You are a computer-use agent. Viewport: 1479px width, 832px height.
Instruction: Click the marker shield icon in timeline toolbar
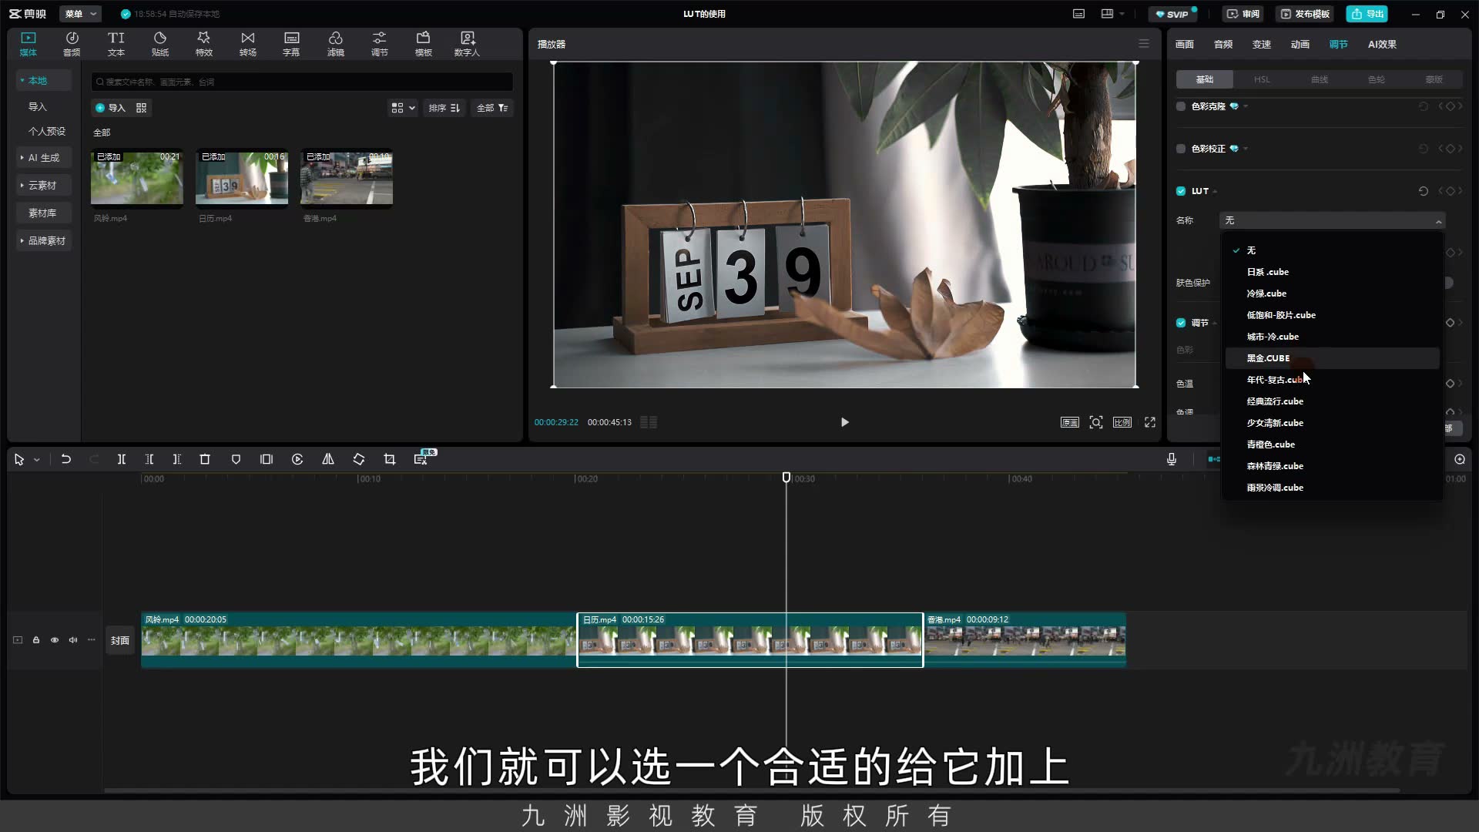pos(236,459)
